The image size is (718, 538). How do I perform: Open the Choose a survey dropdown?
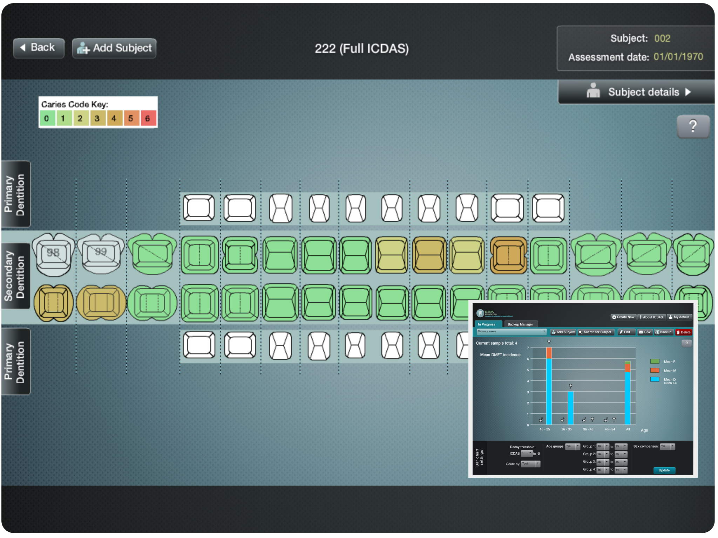511,331
